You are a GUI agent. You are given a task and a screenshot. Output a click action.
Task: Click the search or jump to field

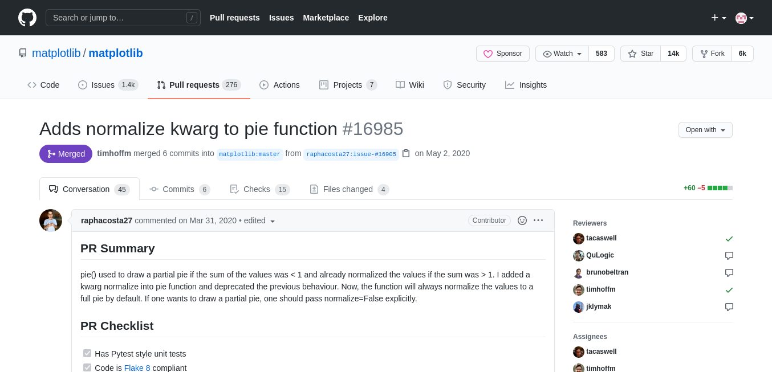[123, 18]
